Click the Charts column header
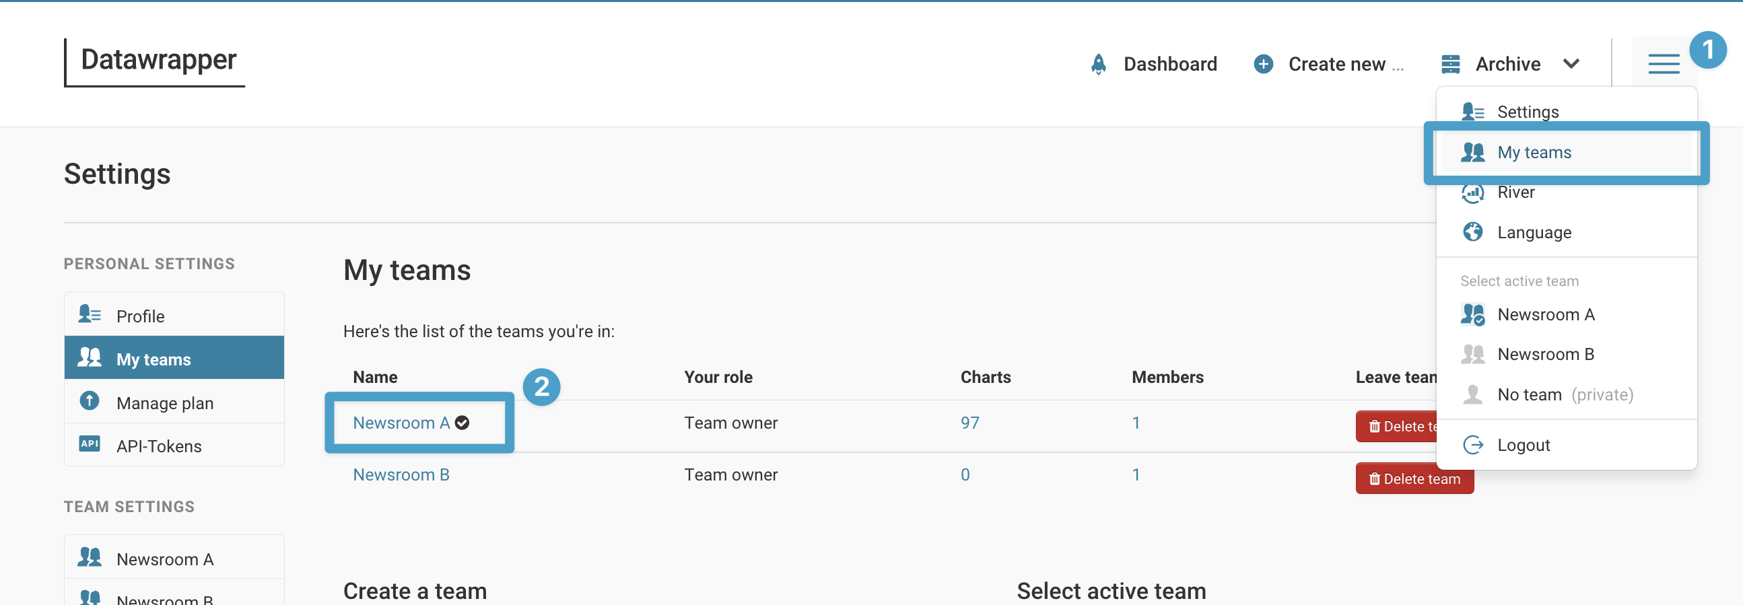This screenshot has height=605, width=1743. point(985,377)
